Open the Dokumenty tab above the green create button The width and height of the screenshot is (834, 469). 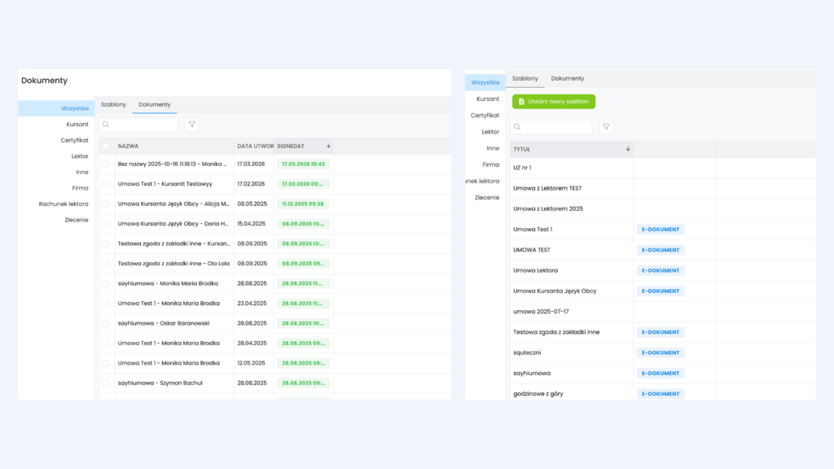[568, 78]
